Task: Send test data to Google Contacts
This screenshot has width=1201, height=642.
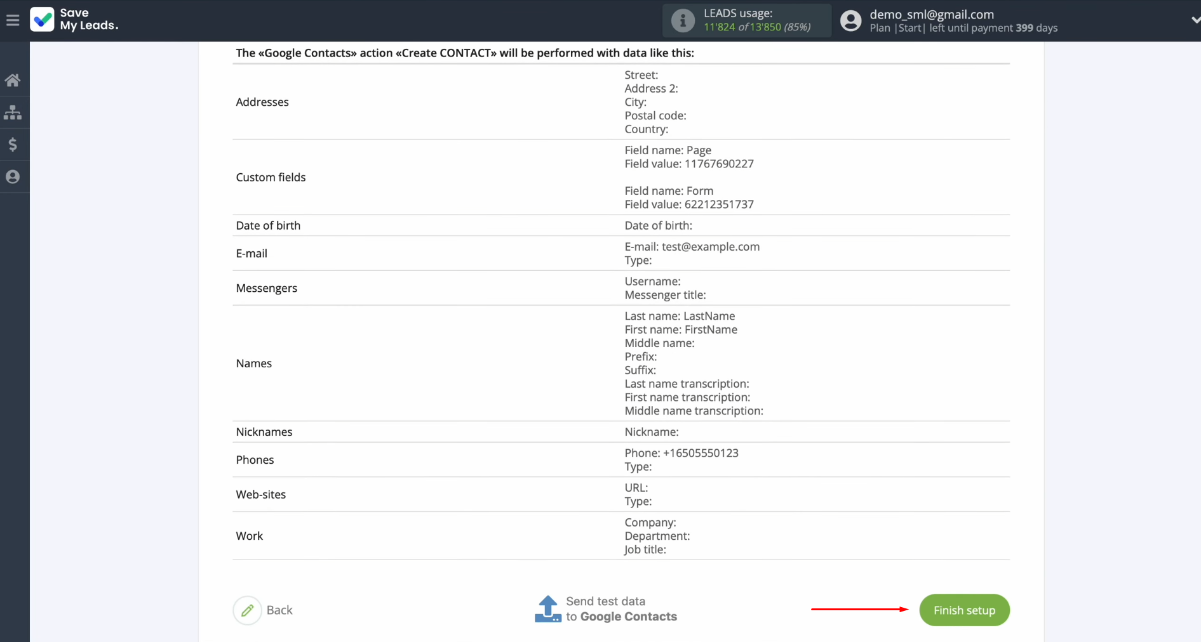Action: (x=621, y=609)
